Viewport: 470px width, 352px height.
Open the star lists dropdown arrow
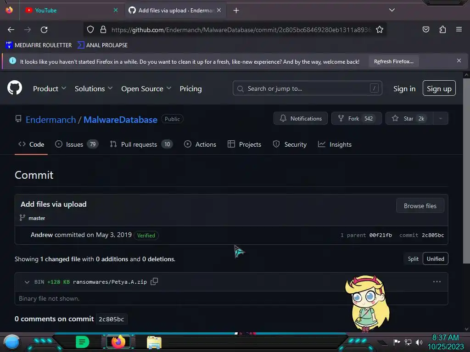point(441,119)
